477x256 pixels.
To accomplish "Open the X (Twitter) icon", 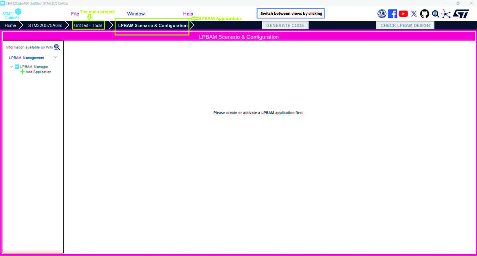I will [x=414, y=14].
